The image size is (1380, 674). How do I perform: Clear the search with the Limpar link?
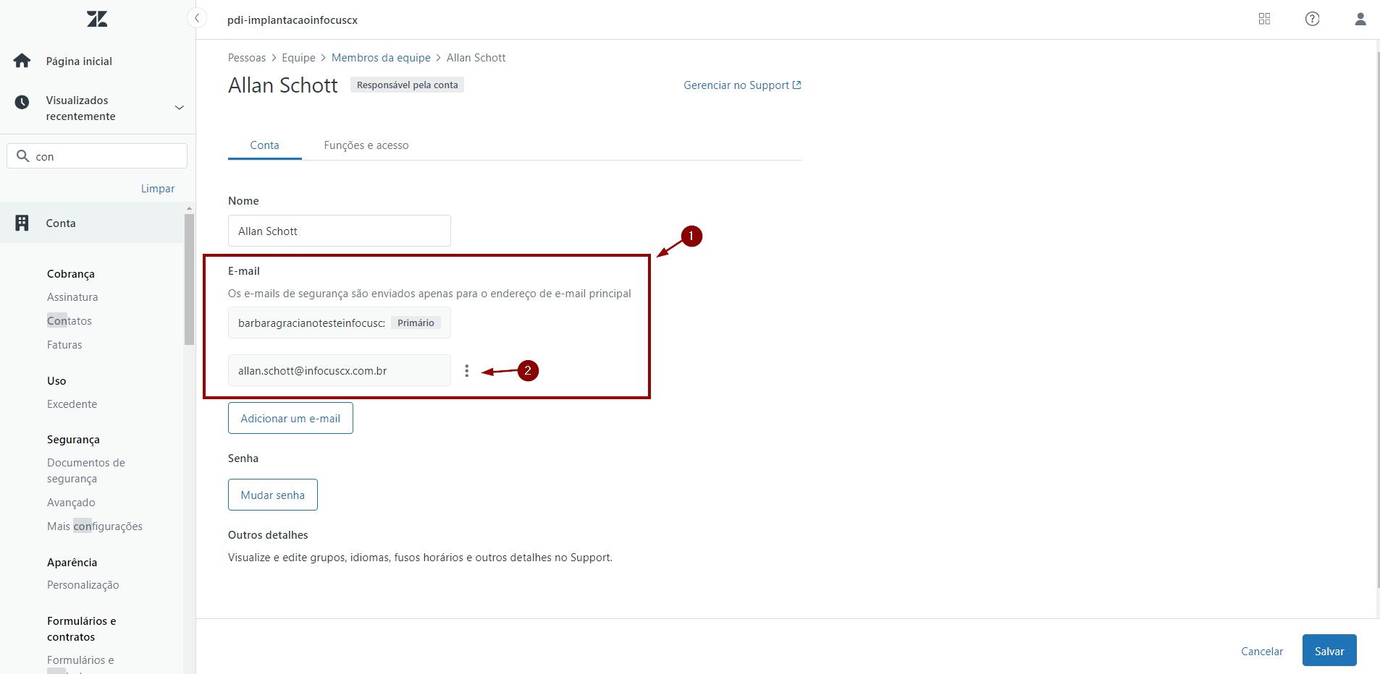click(157, 189)
